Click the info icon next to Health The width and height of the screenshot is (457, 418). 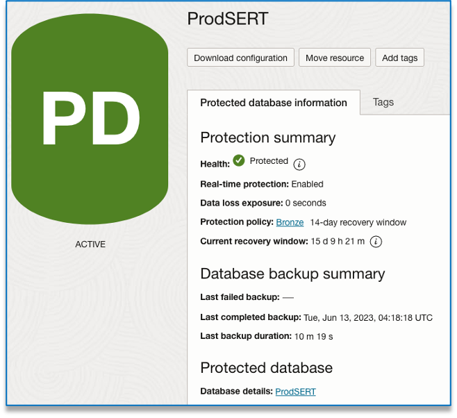click(x=299, y=165)
